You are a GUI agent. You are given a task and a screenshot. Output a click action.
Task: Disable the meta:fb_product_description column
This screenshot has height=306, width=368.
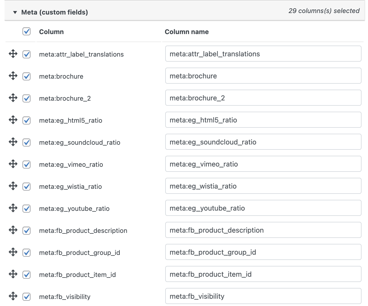click(x=26, y=230)
